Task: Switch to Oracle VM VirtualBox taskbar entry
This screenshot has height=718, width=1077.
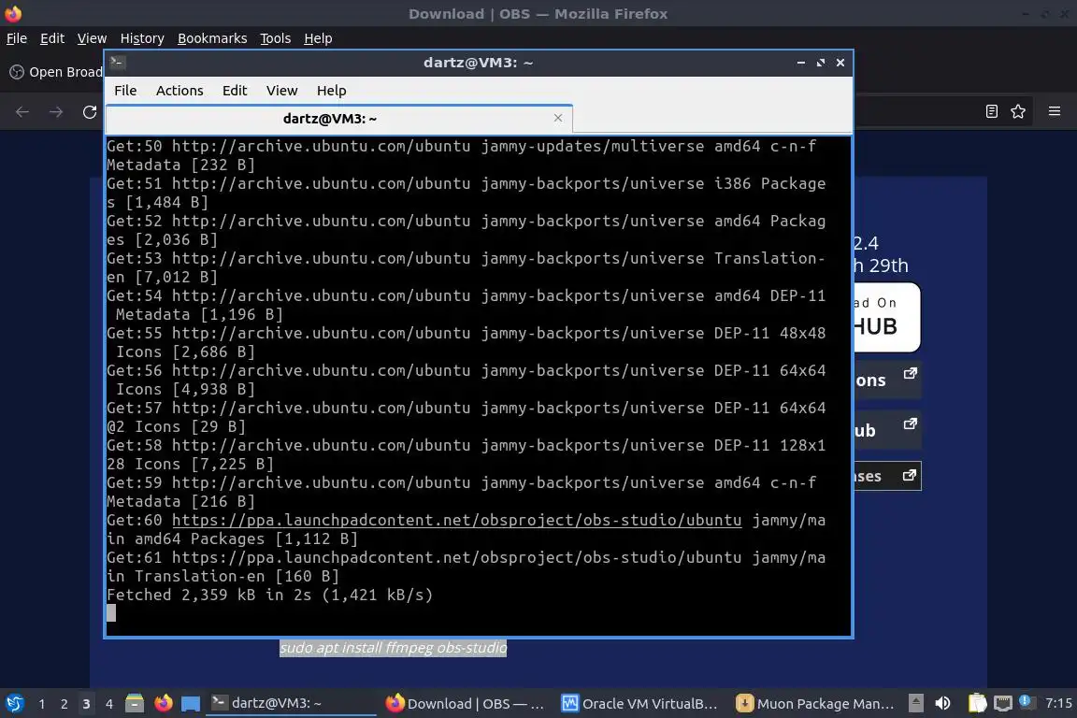Action: pyautogui.click(x=640, y=703)
